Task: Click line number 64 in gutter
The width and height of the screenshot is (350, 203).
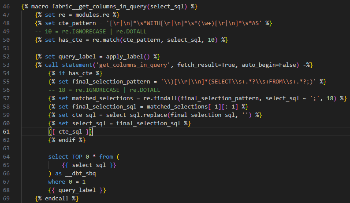Action: pyautogui.click(x=6, y=157)
